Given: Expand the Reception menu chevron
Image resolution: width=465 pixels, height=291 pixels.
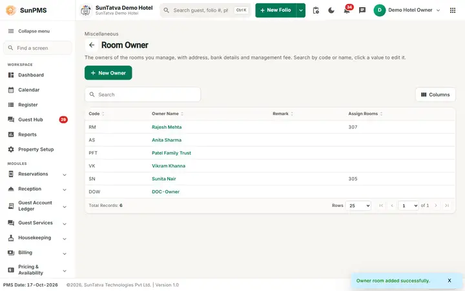Looking at the screenshot, I should [65, 189].
